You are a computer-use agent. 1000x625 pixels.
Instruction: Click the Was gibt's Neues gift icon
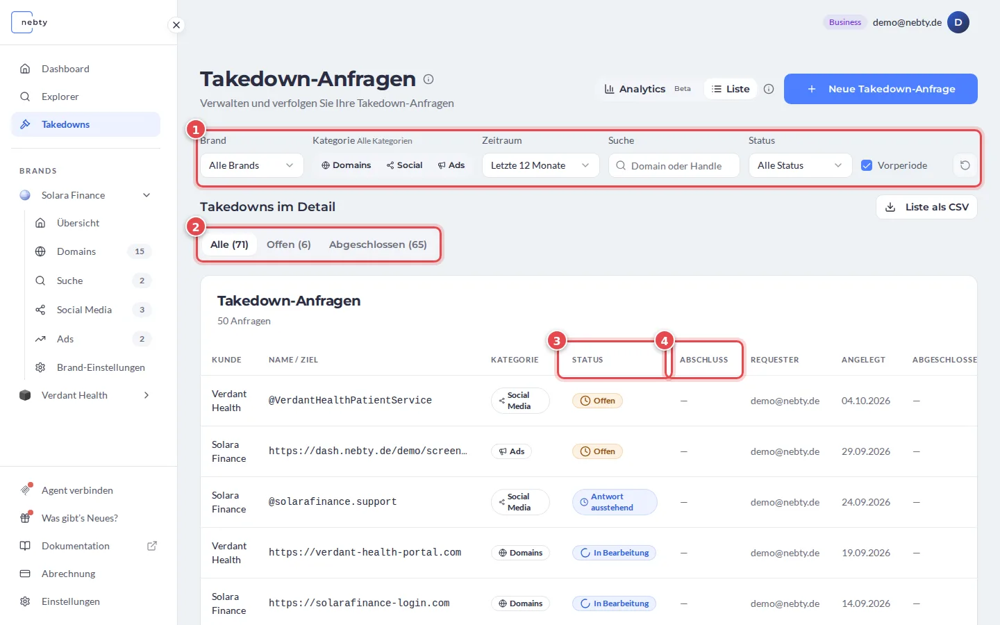point(26,518)
